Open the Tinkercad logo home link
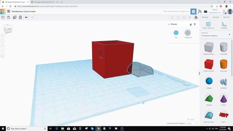Image resolution: width=233 pixels, height=131 pixels. [3, 11]
